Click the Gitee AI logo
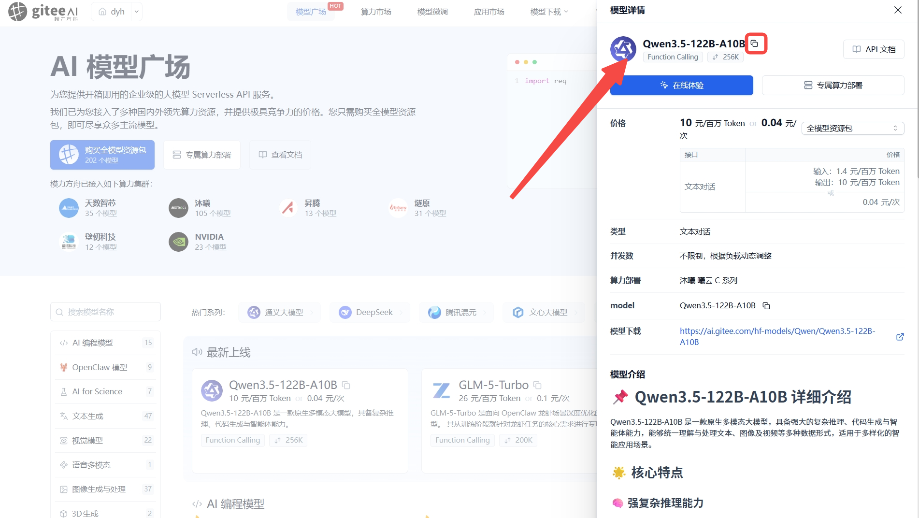Viewport: 919px width, 518px height. pyautogui.click(x=43, y=12)
